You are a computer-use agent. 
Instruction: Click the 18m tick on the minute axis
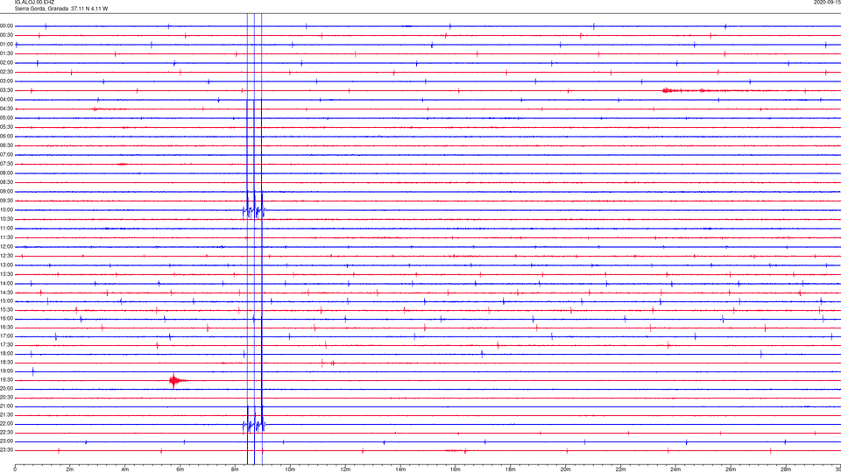click(x=510, y=469)
